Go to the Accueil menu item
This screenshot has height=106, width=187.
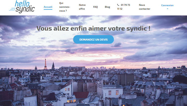pyautogui.click(x=48, y=7)
